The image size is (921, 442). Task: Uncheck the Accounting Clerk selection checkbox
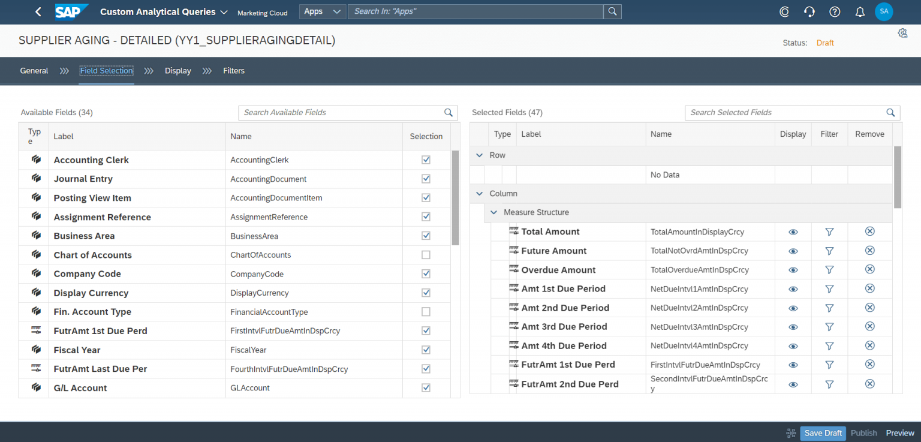point(426,160)
